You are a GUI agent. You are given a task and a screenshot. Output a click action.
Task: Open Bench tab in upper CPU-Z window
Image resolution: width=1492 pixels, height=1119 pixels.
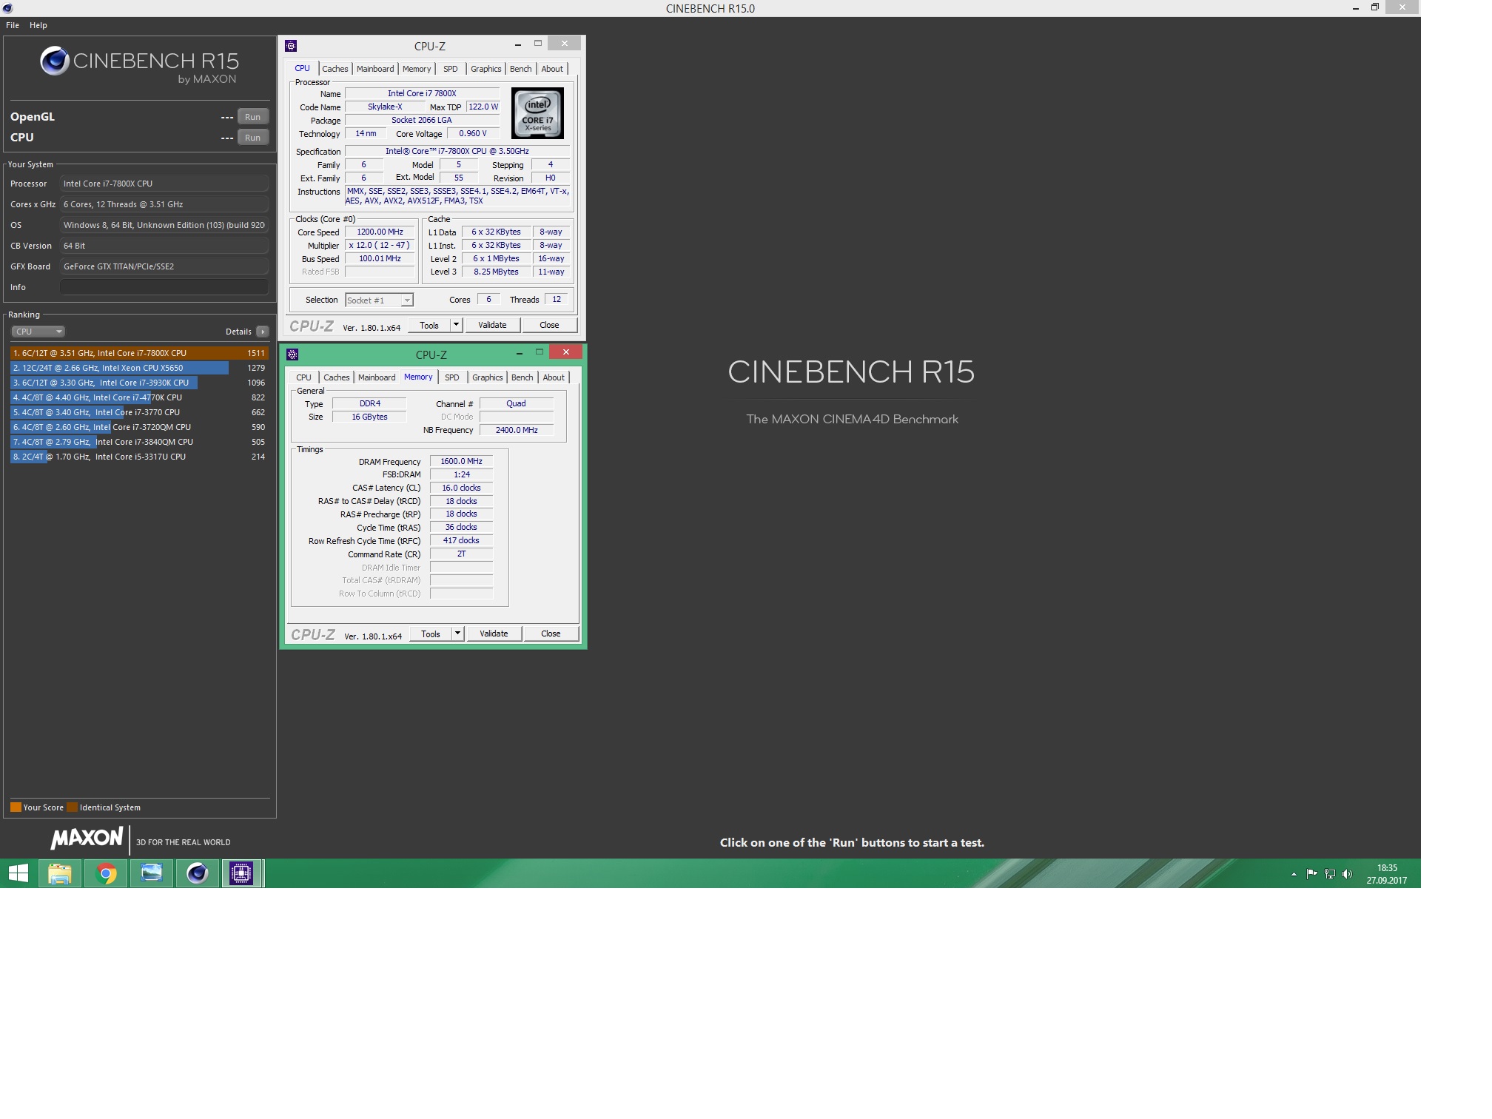pyautogui.click(x=521, y=69)
